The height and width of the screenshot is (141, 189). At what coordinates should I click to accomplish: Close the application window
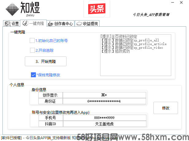tap(181, 2)
